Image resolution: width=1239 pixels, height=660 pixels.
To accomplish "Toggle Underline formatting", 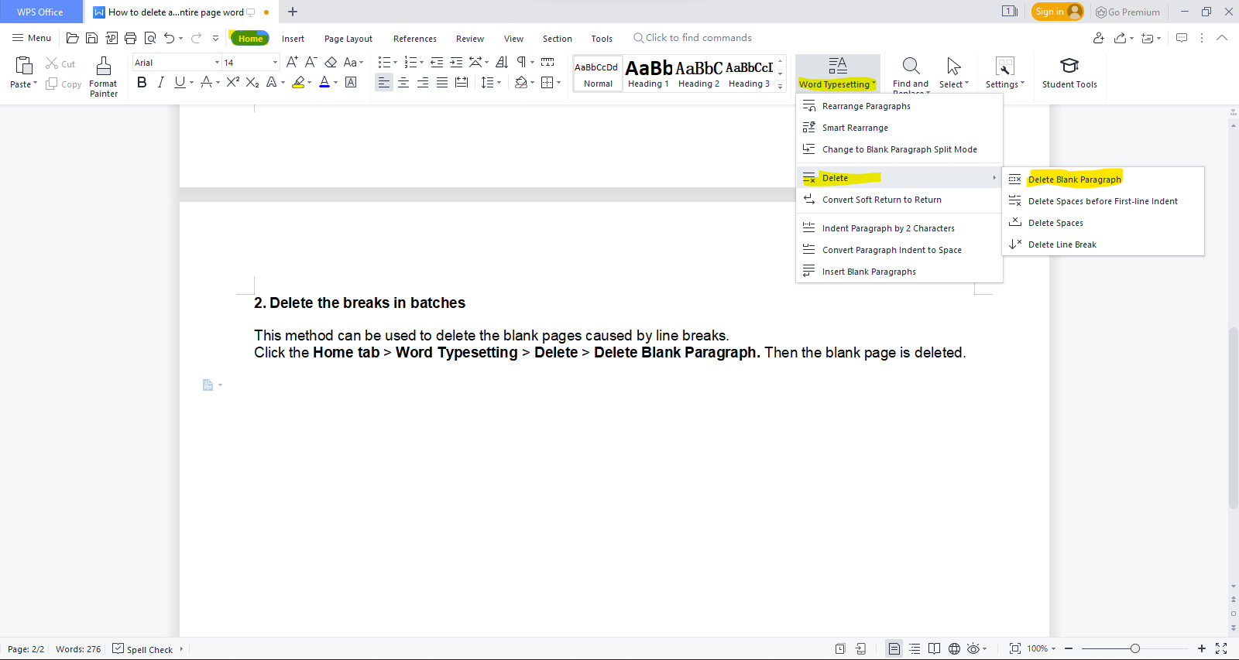I will [x=180, y=82].
